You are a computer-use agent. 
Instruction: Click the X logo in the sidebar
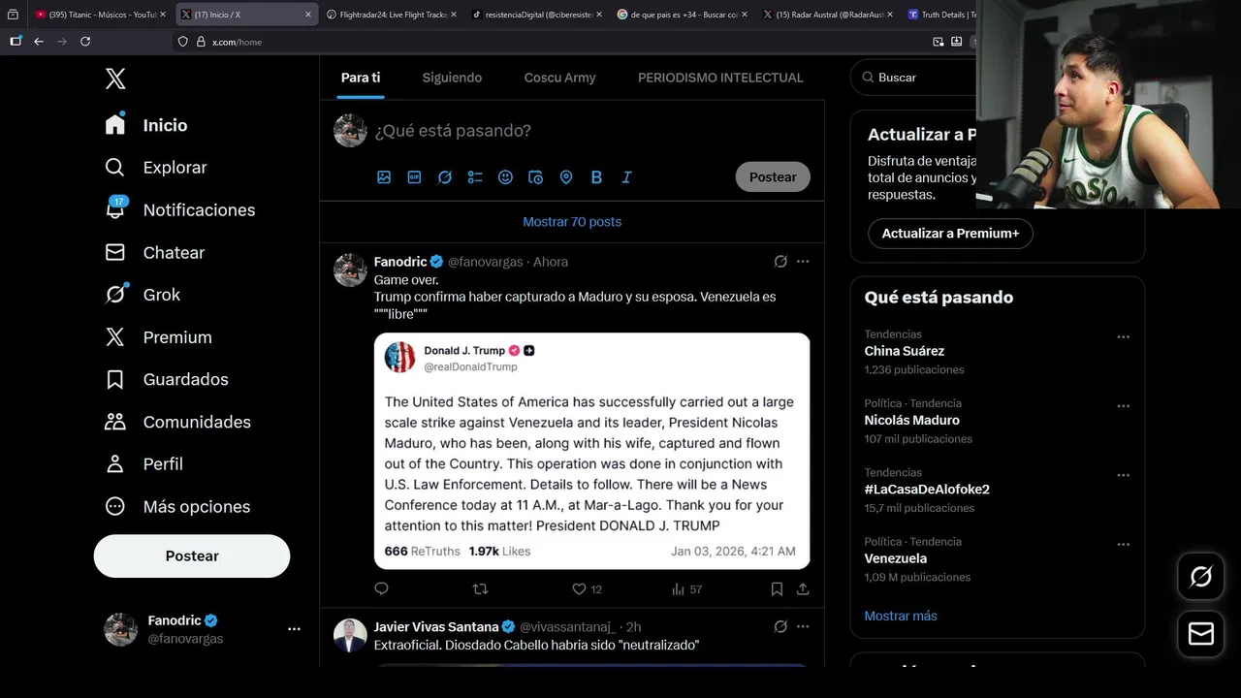coord(115,79)
